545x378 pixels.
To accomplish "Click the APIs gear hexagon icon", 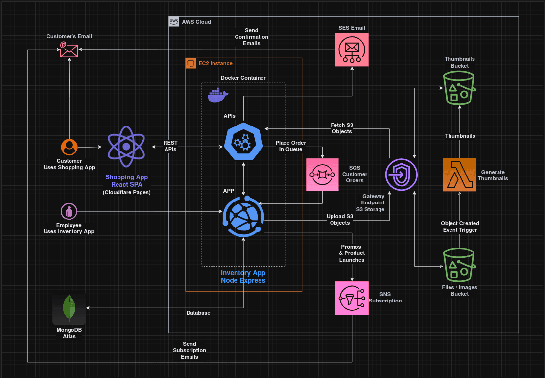I will point(243,142).
